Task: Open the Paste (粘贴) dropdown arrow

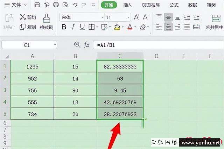Action: point(14,27)
